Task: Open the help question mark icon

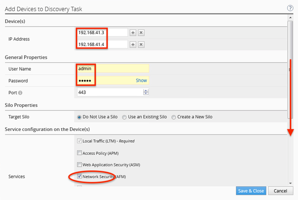Action: pos(290,8)
